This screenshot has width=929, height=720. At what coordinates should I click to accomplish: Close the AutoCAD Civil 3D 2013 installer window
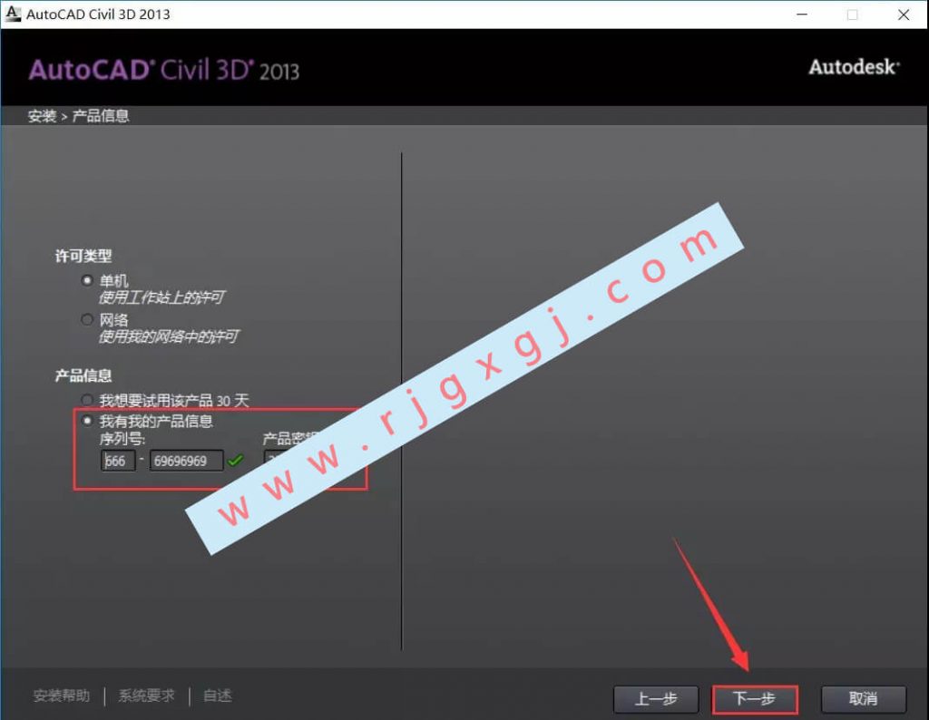pos(904,15)
